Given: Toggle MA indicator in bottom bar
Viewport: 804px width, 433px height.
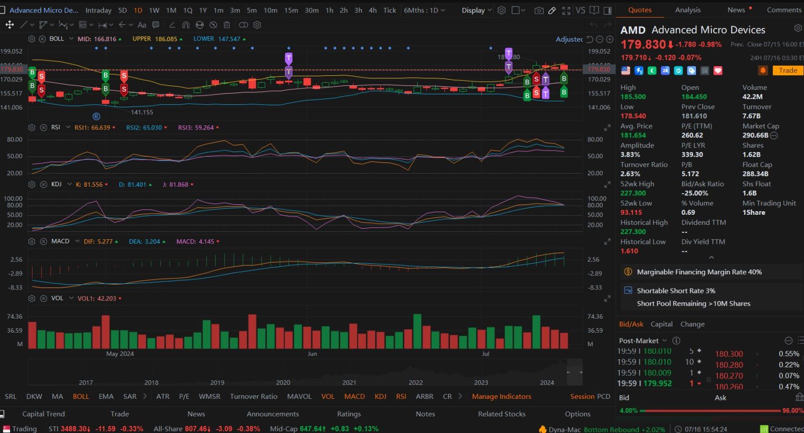Looking at the screenshot, I should point(57,396).
